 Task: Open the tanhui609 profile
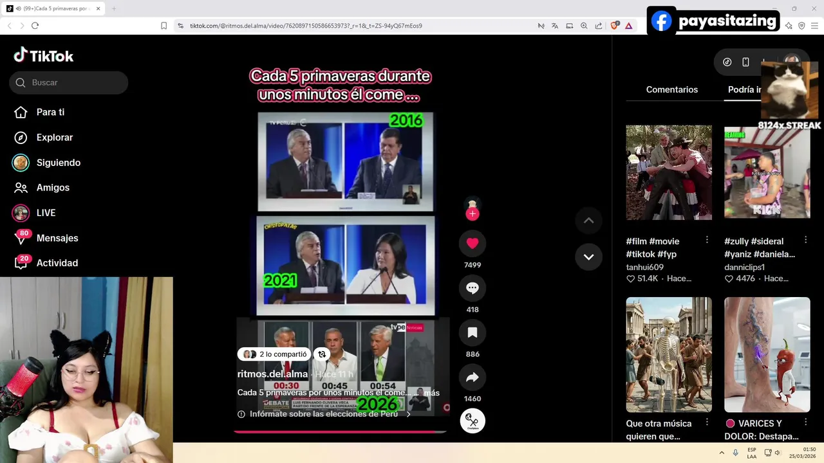tap(644, 267)
